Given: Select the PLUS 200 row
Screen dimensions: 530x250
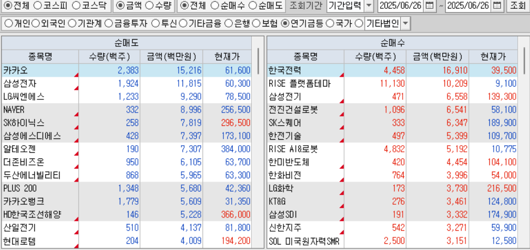Looking at the screenshot, I should [x=127, y=188].
